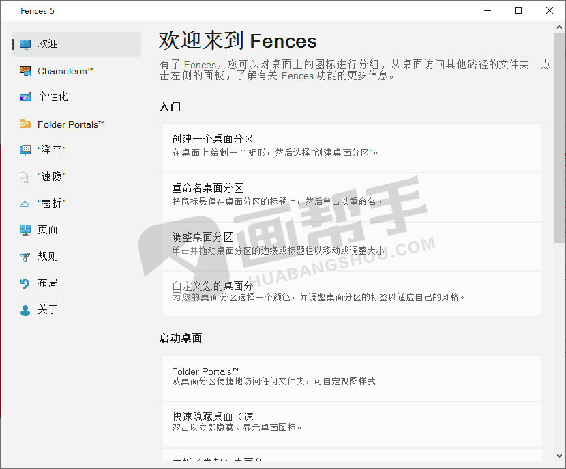This screenshot has width=566, height=469.
Task: Click the 关于 person icon
Action: pyautogui.click(x=25, y=311)
